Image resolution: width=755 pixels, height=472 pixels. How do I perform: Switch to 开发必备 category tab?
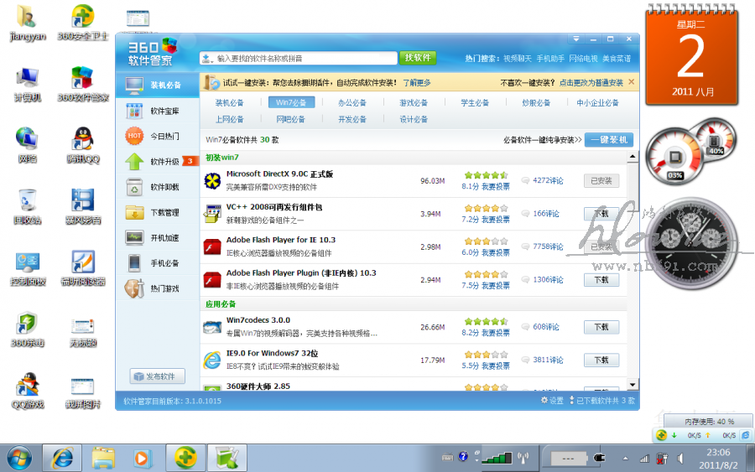352,120
